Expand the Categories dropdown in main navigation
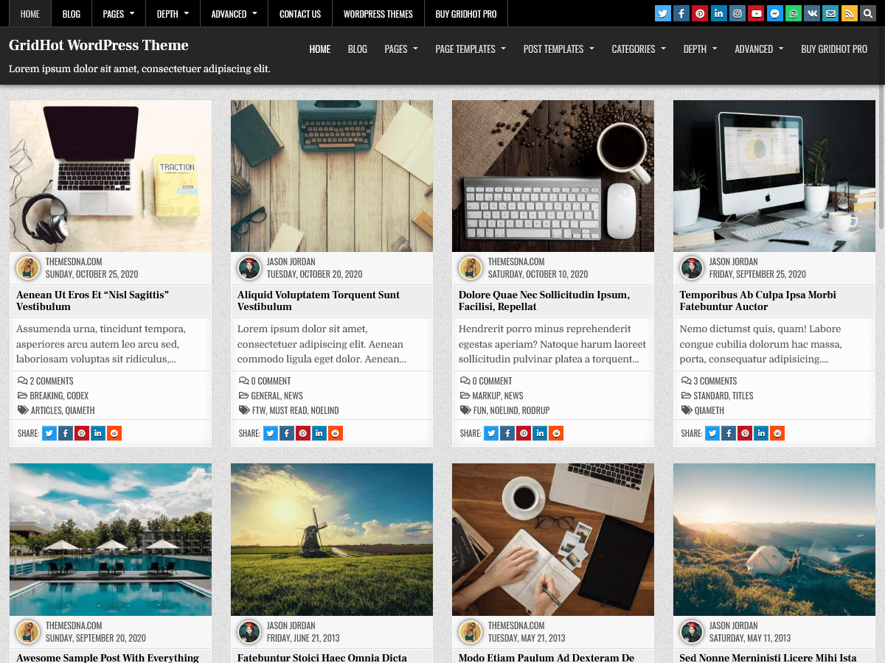Viewport: 885px width, 663px height. click(633, 50)
